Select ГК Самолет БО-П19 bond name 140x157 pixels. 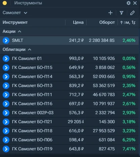(x=32, y=149)
